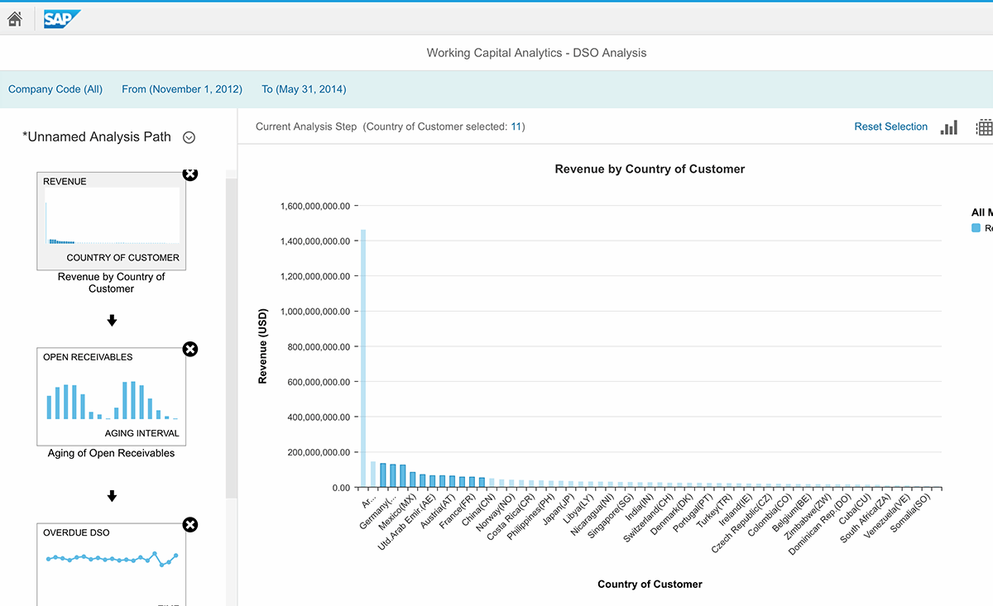The width and height of the screenshot is (993, 606).
Task: Remove the Revenue analysis step
Action: 189,174
